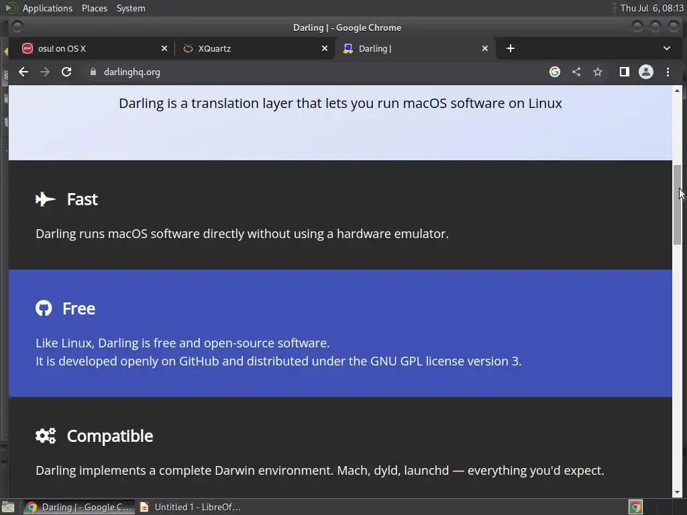Click the forward navigation arrow
This screenshot has width=687, height=515.
tap(45, 72)
